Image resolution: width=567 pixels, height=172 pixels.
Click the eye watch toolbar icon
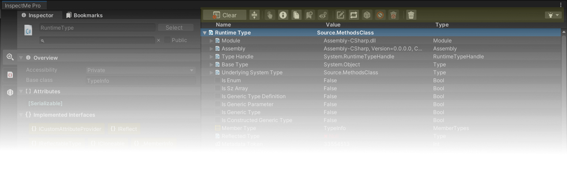tap(323, 15)
